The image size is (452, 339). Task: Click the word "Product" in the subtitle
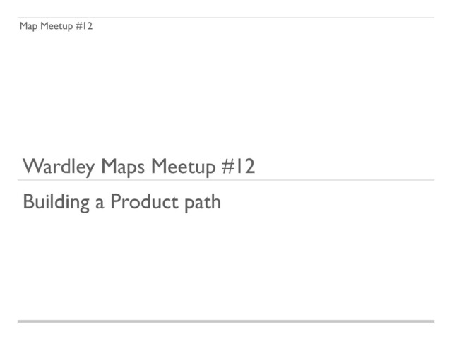tap(144, 202)
